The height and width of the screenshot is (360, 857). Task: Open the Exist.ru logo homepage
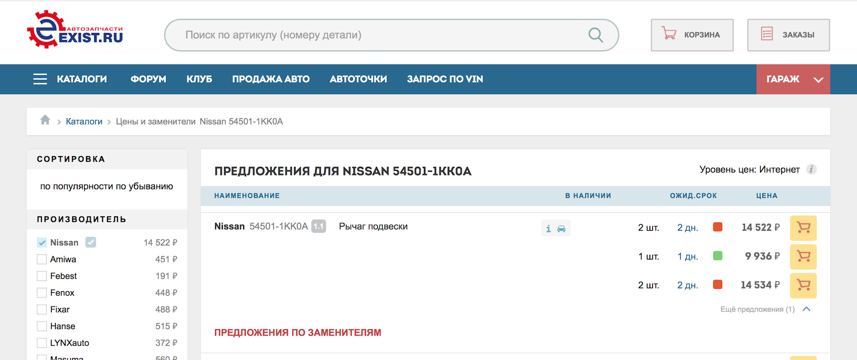click(x=75, y=30)
